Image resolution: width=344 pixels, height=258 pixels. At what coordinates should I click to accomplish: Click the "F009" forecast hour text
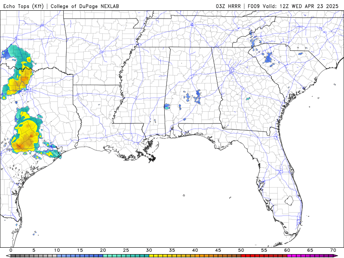(x=254, y=6)
